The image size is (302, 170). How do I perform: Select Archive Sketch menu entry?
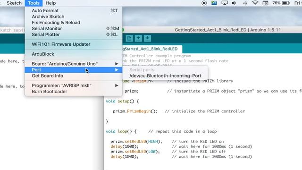pos(74,17)
